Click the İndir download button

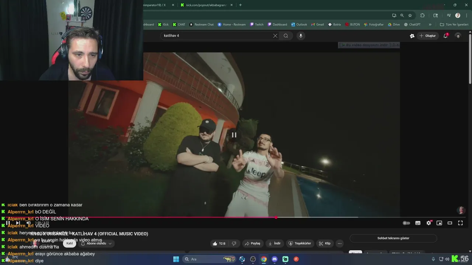[275, 243]
